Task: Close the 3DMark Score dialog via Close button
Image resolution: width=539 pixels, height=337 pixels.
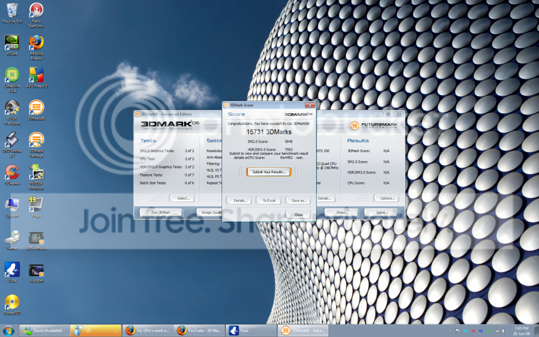Action: coord(298,214)
